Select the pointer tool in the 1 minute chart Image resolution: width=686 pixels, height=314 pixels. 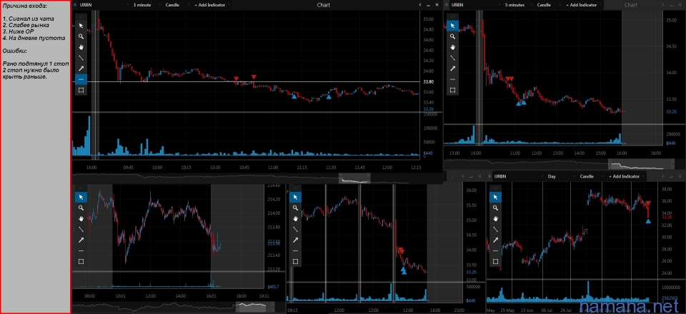(81, 26)
